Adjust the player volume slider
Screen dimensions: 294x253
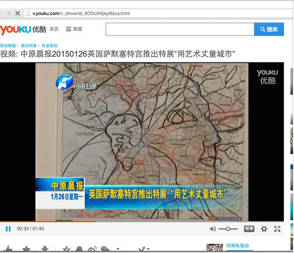(228, 229)
